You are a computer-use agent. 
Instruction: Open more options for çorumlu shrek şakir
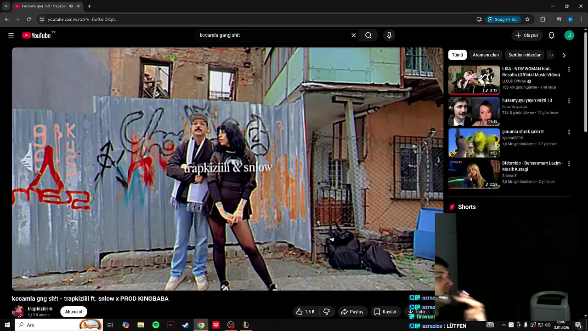(x=569, y=132)
